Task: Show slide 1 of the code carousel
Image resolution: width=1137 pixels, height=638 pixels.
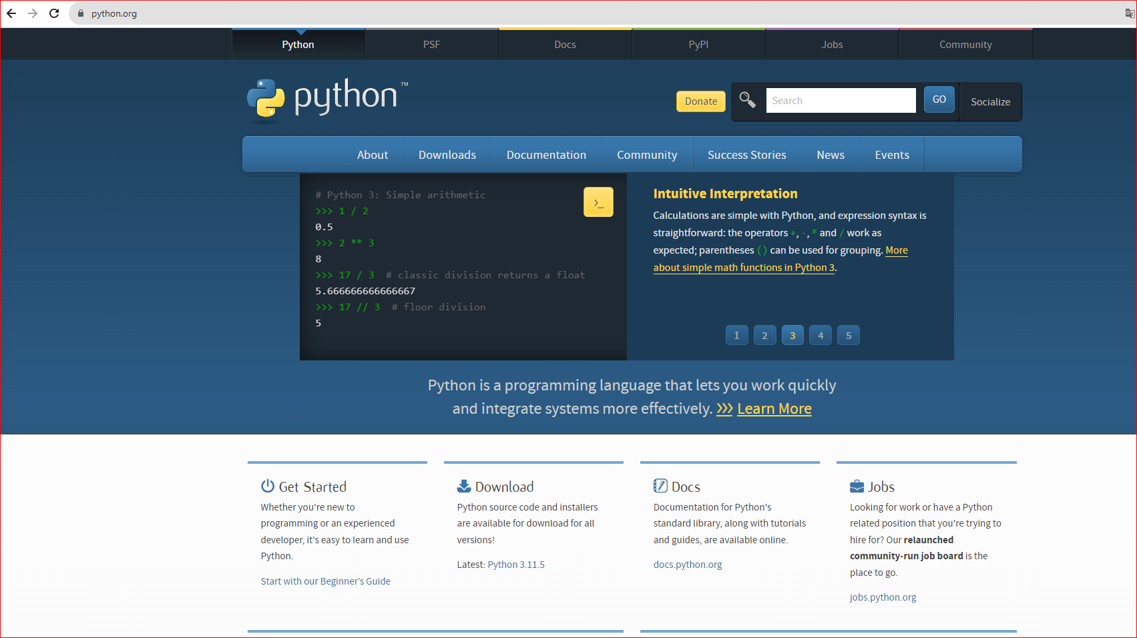Action: click(x=736, y=335)
